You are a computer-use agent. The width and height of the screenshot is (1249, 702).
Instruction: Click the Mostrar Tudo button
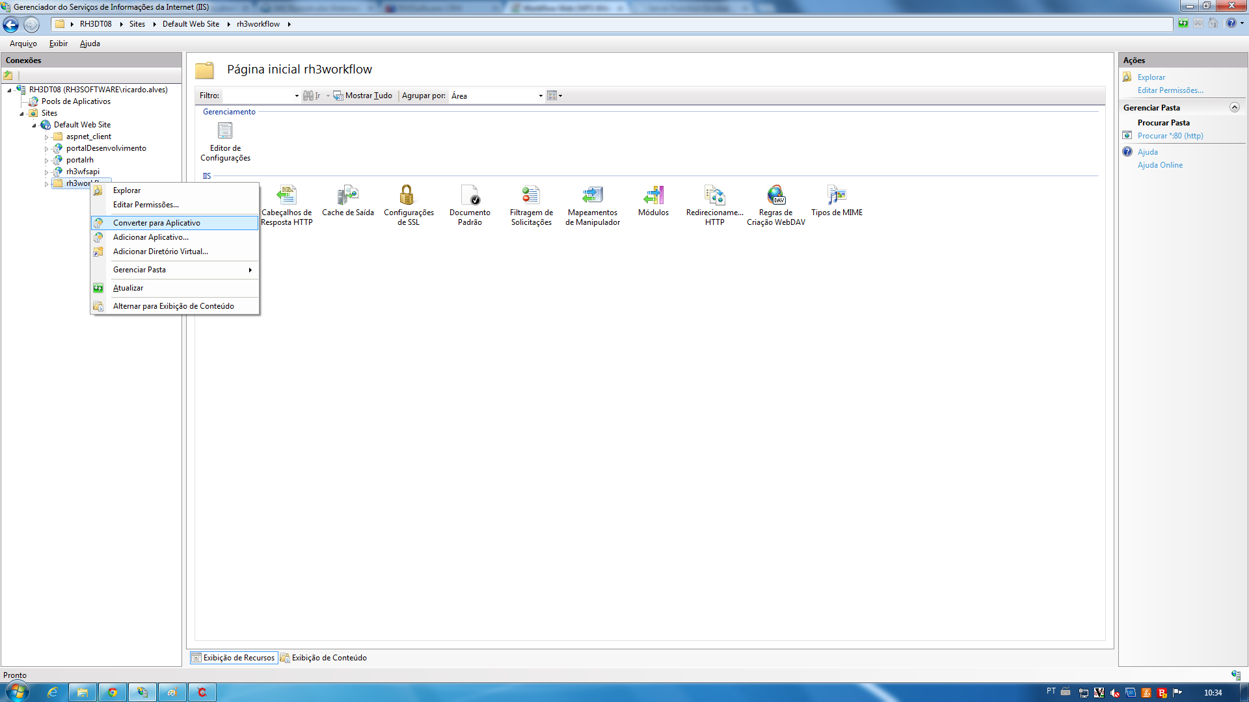(363, 96)
